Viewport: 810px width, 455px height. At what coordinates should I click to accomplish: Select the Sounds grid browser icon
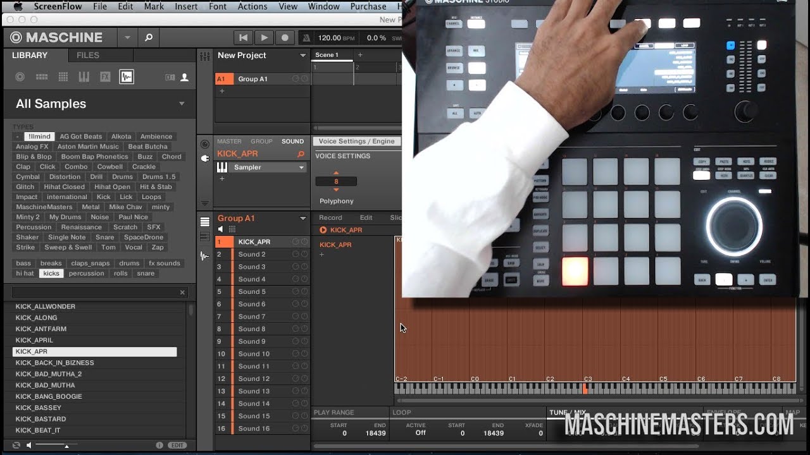[x=63, y=77]
